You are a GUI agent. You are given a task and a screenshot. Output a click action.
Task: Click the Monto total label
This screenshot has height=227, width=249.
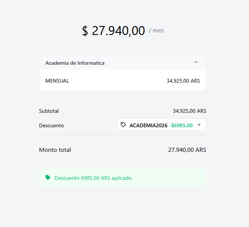click(55, 150)
